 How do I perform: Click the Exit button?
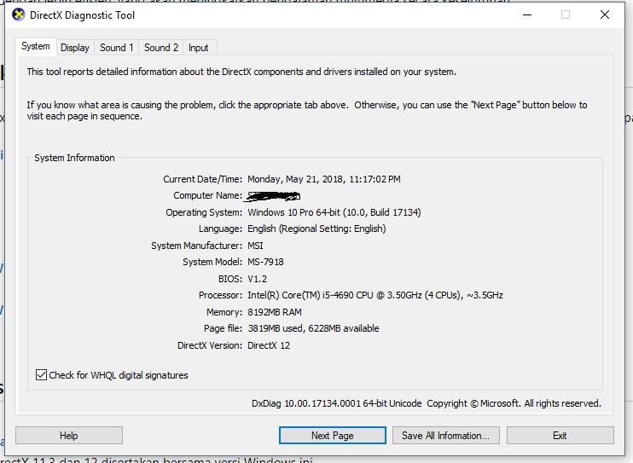[x=560, y=436]
